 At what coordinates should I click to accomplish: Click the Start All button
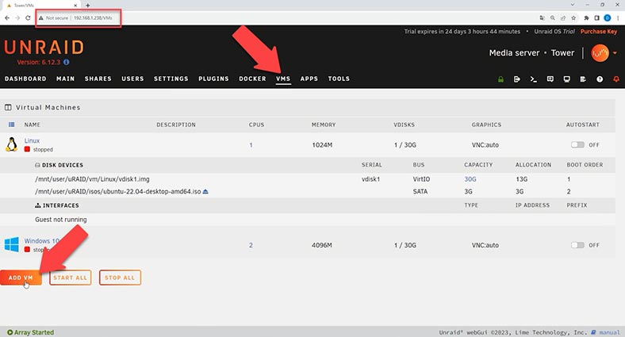tap(70, 278)
